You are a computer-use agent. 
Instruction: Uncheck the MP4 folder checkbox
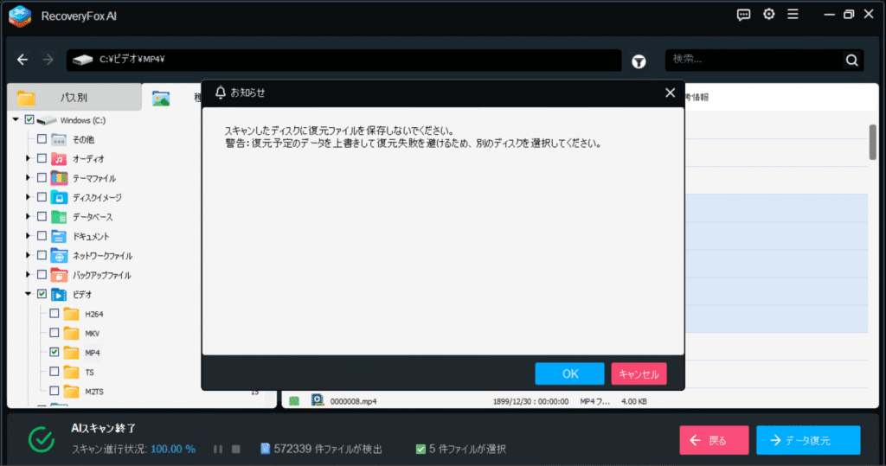tap(55, 352)
